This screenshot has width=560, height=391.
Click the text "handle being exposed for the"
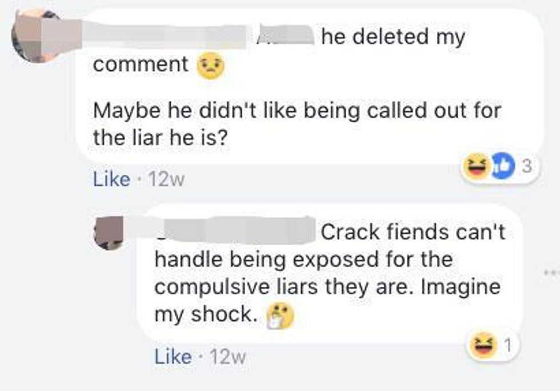click(x=303, y=260)
